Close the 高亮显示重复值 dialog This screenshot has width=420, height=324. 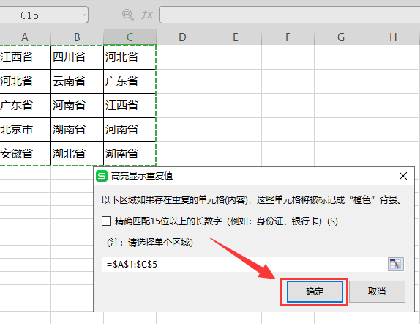403,176
